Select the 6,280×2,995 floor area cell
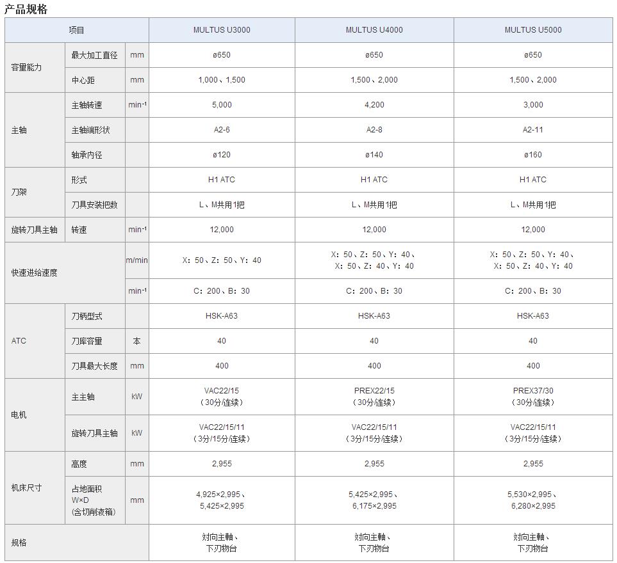 coord(533,500)
